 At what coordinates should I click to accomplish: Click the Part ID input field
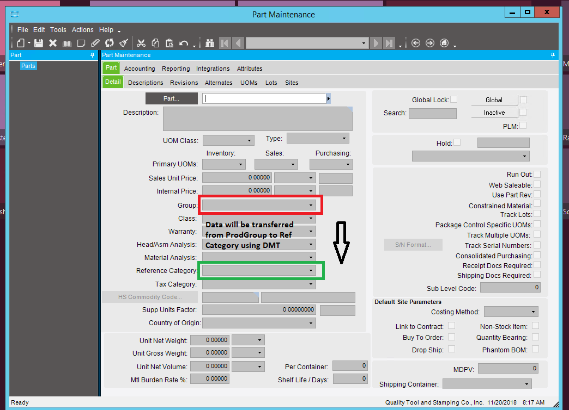264,98
